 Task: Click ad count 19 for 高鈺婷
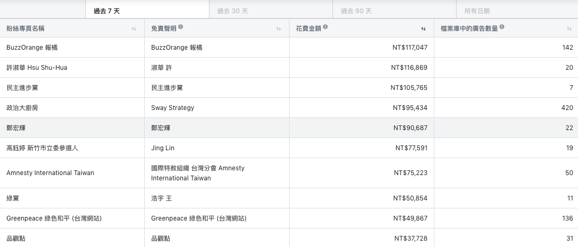pyautogui.click(x=570, y=148)
